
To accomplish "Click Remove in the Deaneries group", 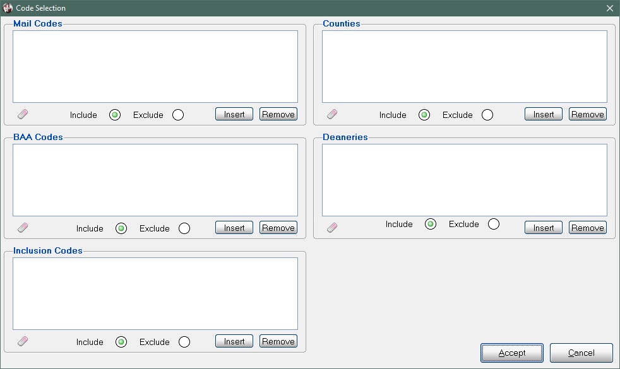I will [x=588, y=228].
